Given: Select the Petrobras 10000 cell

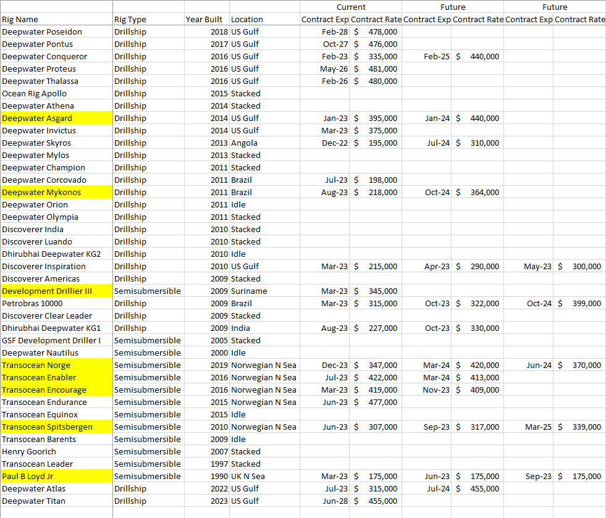Looking at the screenshot, I should (56, 304).
